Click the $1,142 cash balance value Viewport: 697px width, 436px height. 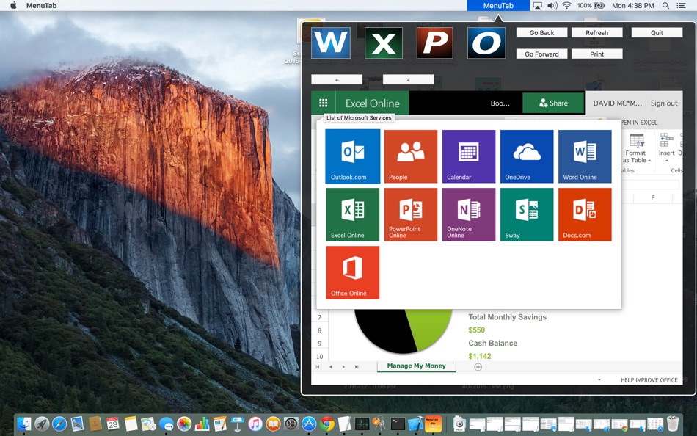pyautogui.click(x=480, y=356)
